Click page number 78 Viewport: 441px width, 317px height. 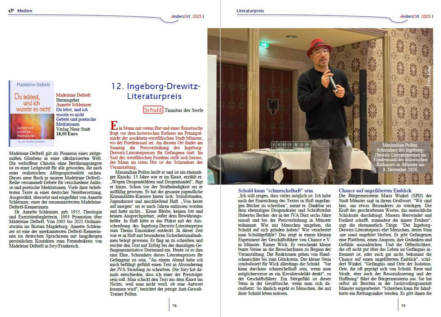tap(174, 306)
